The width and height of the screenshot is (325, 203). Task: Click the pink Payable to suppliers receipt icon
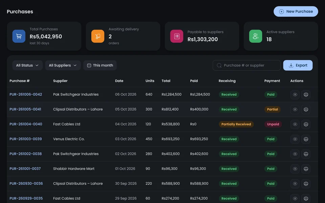point(177,36)
